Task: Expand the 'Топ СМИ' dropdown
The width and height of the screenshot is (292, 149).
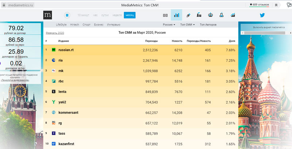Action: coord(188,25)
